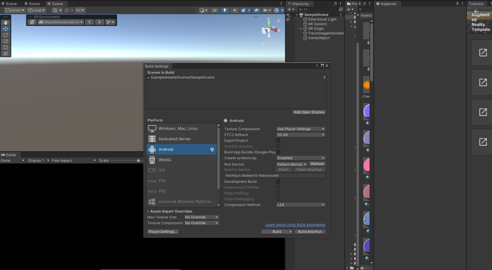Select WebGL platform in Build Settings
The height and width of the screenshot is (270, 492).
pyautogui.click(x=182, y=160)
